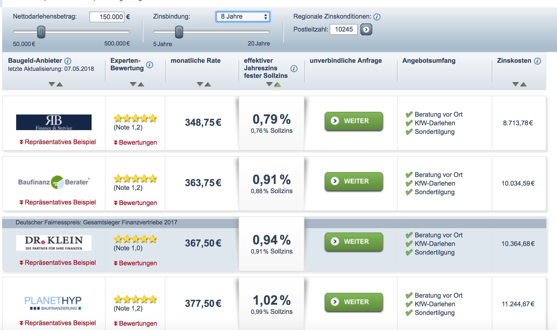Screen dimensions: 557x330
Task: Click star rating of Dr. Klein
Action: coord(135,239)
